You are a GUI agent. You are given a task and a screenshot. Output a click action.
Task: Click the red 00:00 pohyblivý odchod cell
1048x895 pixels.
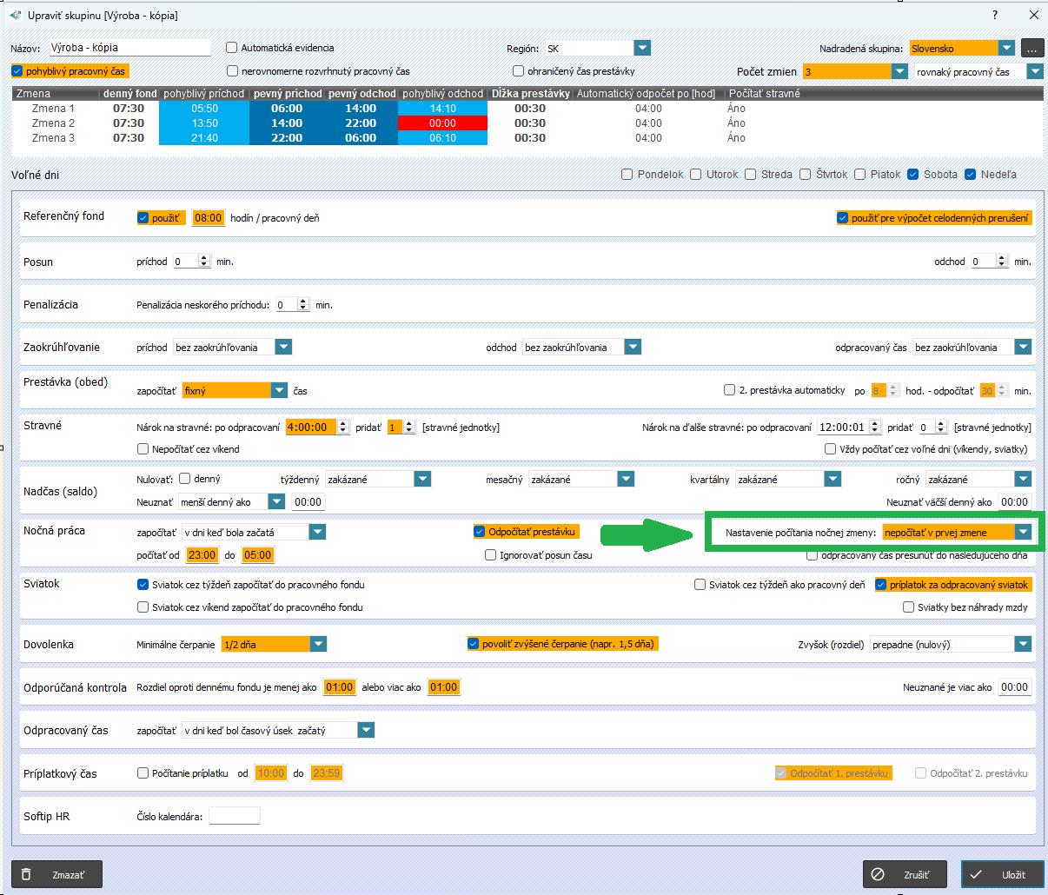[x=442, y=123]
